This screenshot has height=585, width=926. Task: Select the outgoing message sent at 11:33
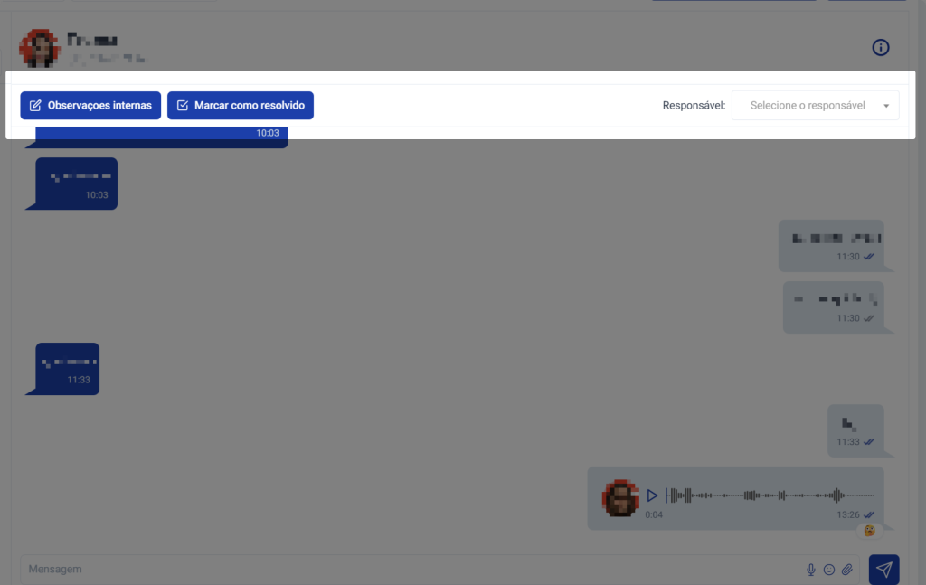(x=855, y=430)
